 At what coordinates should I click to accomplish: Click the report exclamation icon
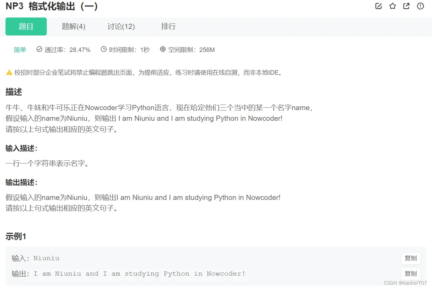click(420, 6)
